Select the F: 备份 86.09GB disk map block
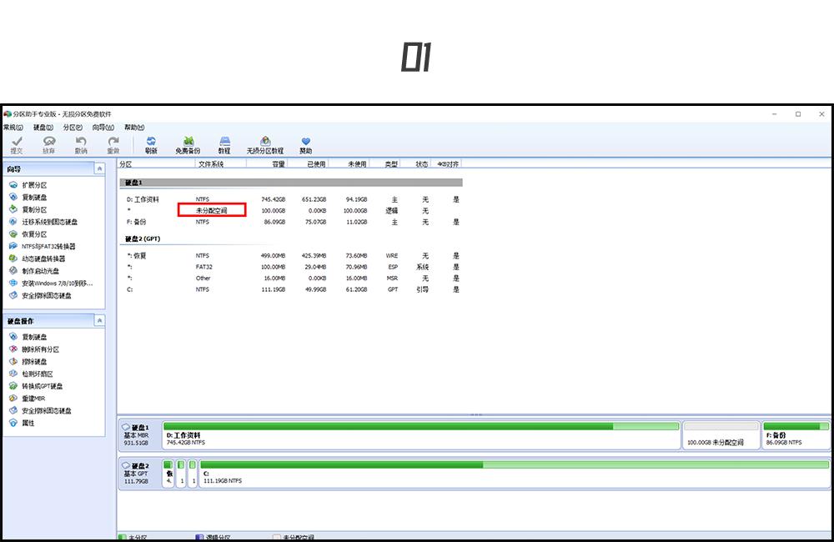This screenshot has width=834, height=542. pyautogui.click(x=796, y=434)
